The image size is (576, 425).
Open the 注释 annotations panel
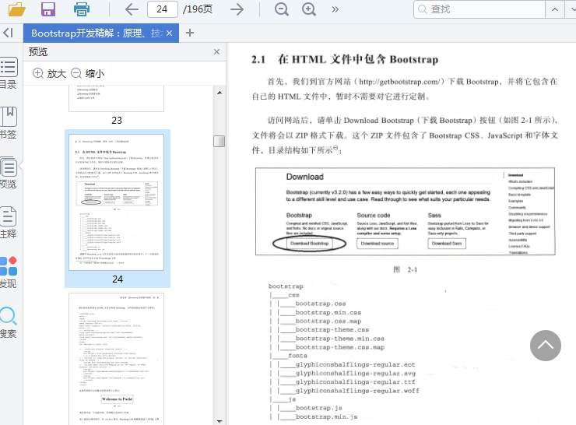pos(9,223)
